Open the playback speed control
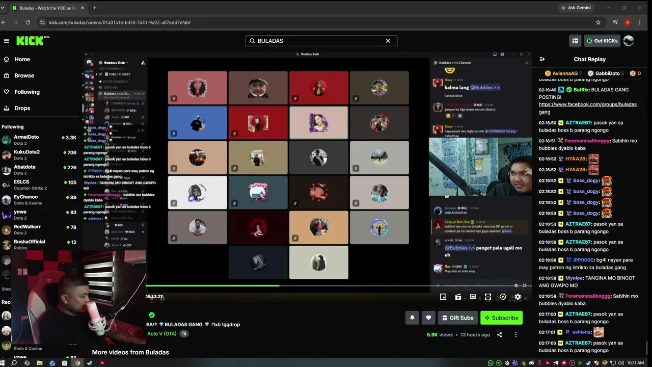The width and height of the screenshot is (652, 367). (x=503, y=297)
